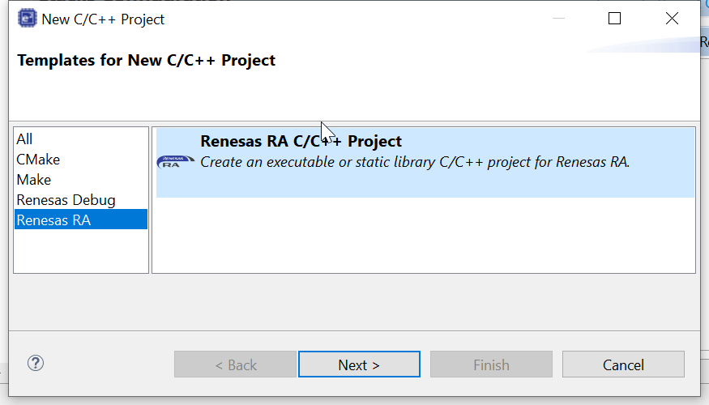
Task: Select the All template category
Action: pyautogui.click(x=25, y=139)
